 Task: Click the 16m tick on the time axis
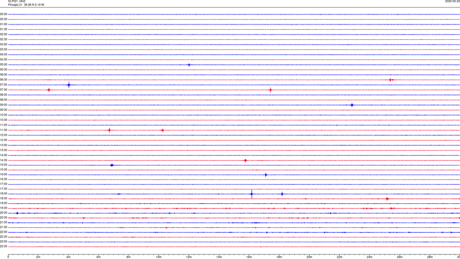coord(249,257)
